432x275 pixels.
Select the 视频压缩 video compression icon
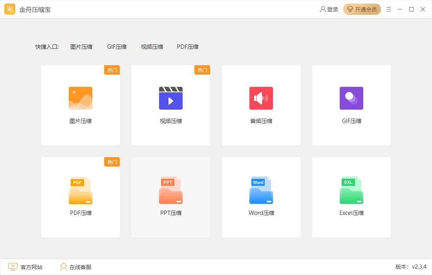coord(170,98)
